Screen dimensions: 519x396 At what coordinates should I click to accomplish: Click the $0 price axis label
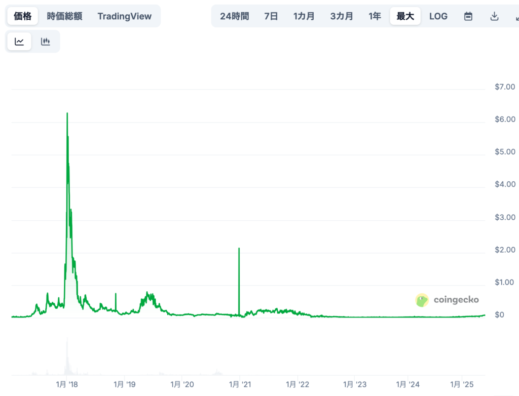tap(499, 314)
